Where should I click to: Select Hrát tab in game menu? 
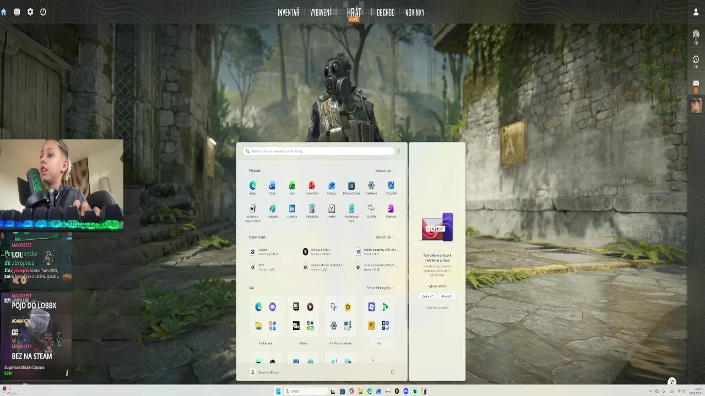[354, 13]
